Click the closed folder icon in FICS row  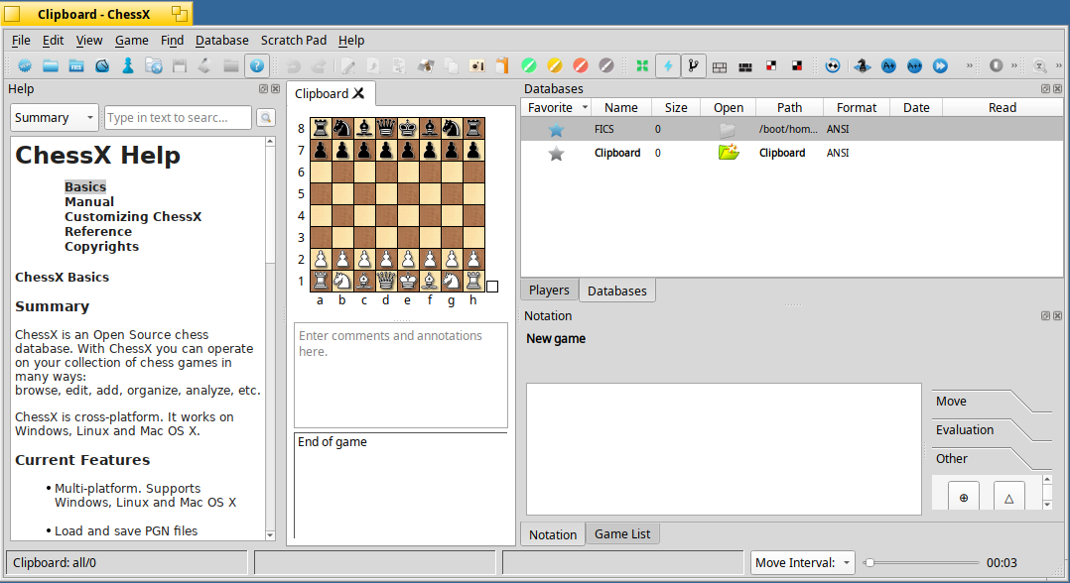(729, 129)
